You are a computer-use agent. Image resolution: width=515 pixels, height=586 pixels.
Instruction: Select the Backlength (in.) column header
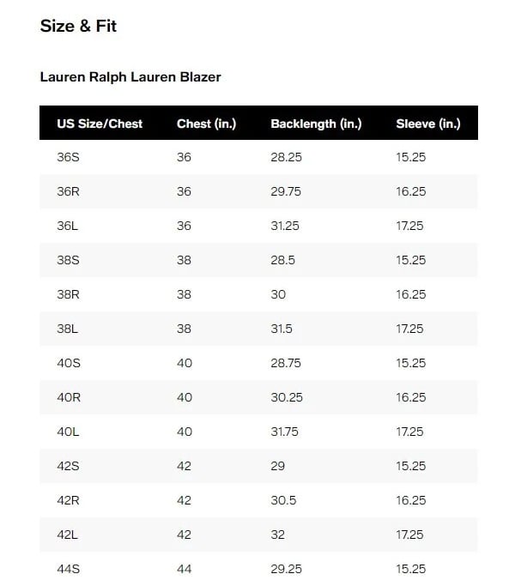click(x=316, y=124)
